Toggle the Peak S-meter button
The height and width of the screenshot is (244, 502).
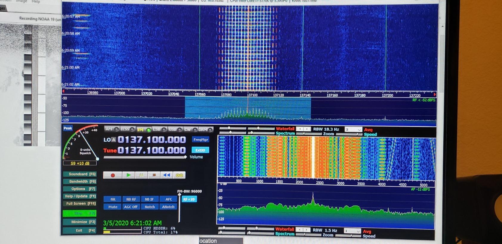pos(68,128)
